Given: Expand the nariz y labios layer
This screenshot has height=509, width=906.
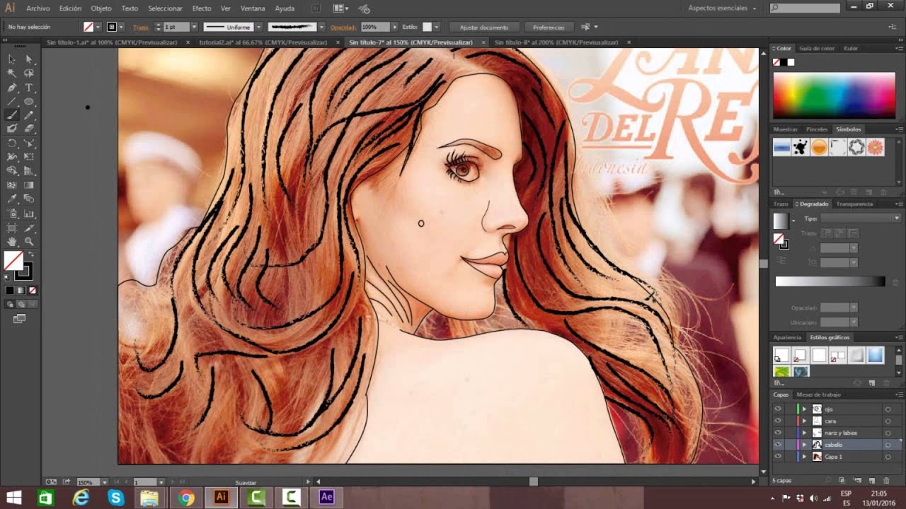Looking at the screenshot, I should (804, 433).
